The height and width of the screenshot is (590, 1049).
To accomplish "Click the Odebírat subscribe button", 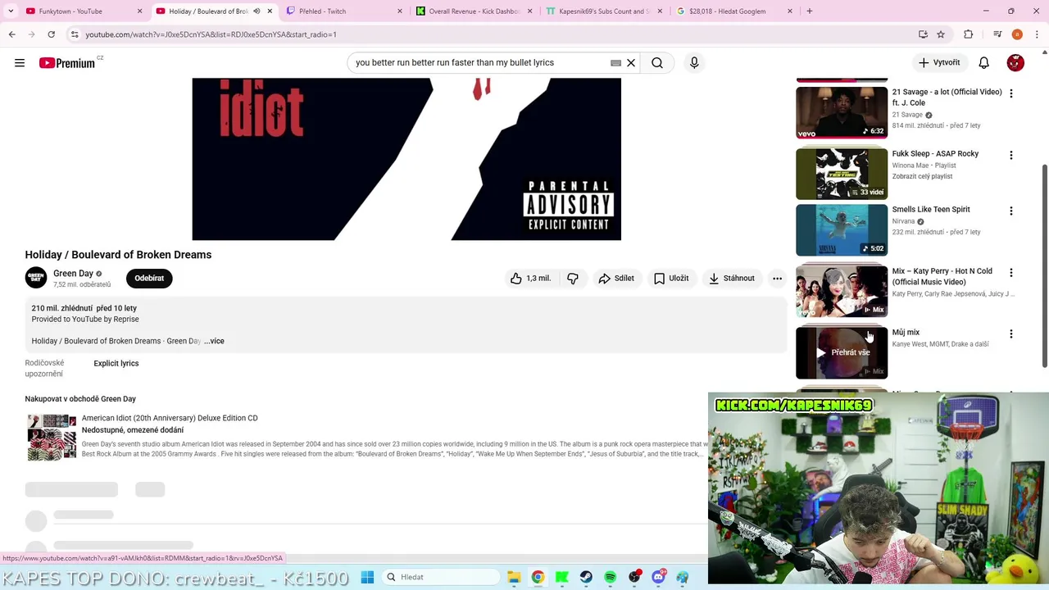I will pos(149,279).
